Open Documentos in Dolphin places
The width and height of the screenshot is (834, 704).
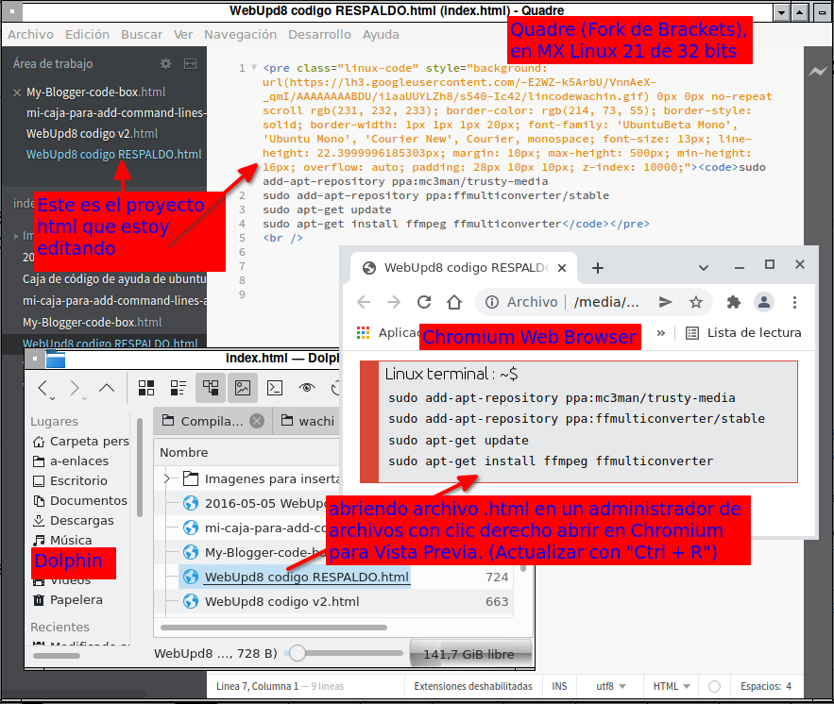point(79,500)
